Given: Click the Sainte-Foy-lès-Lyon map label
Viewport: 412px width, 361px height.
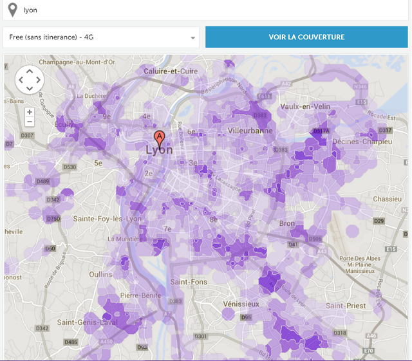Looking at the screenshot, I should tap(107, 219).
